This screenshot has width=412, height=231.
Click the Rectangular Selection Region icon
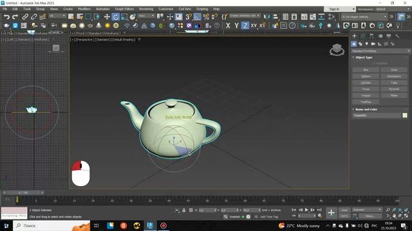[x=88, y=17]
